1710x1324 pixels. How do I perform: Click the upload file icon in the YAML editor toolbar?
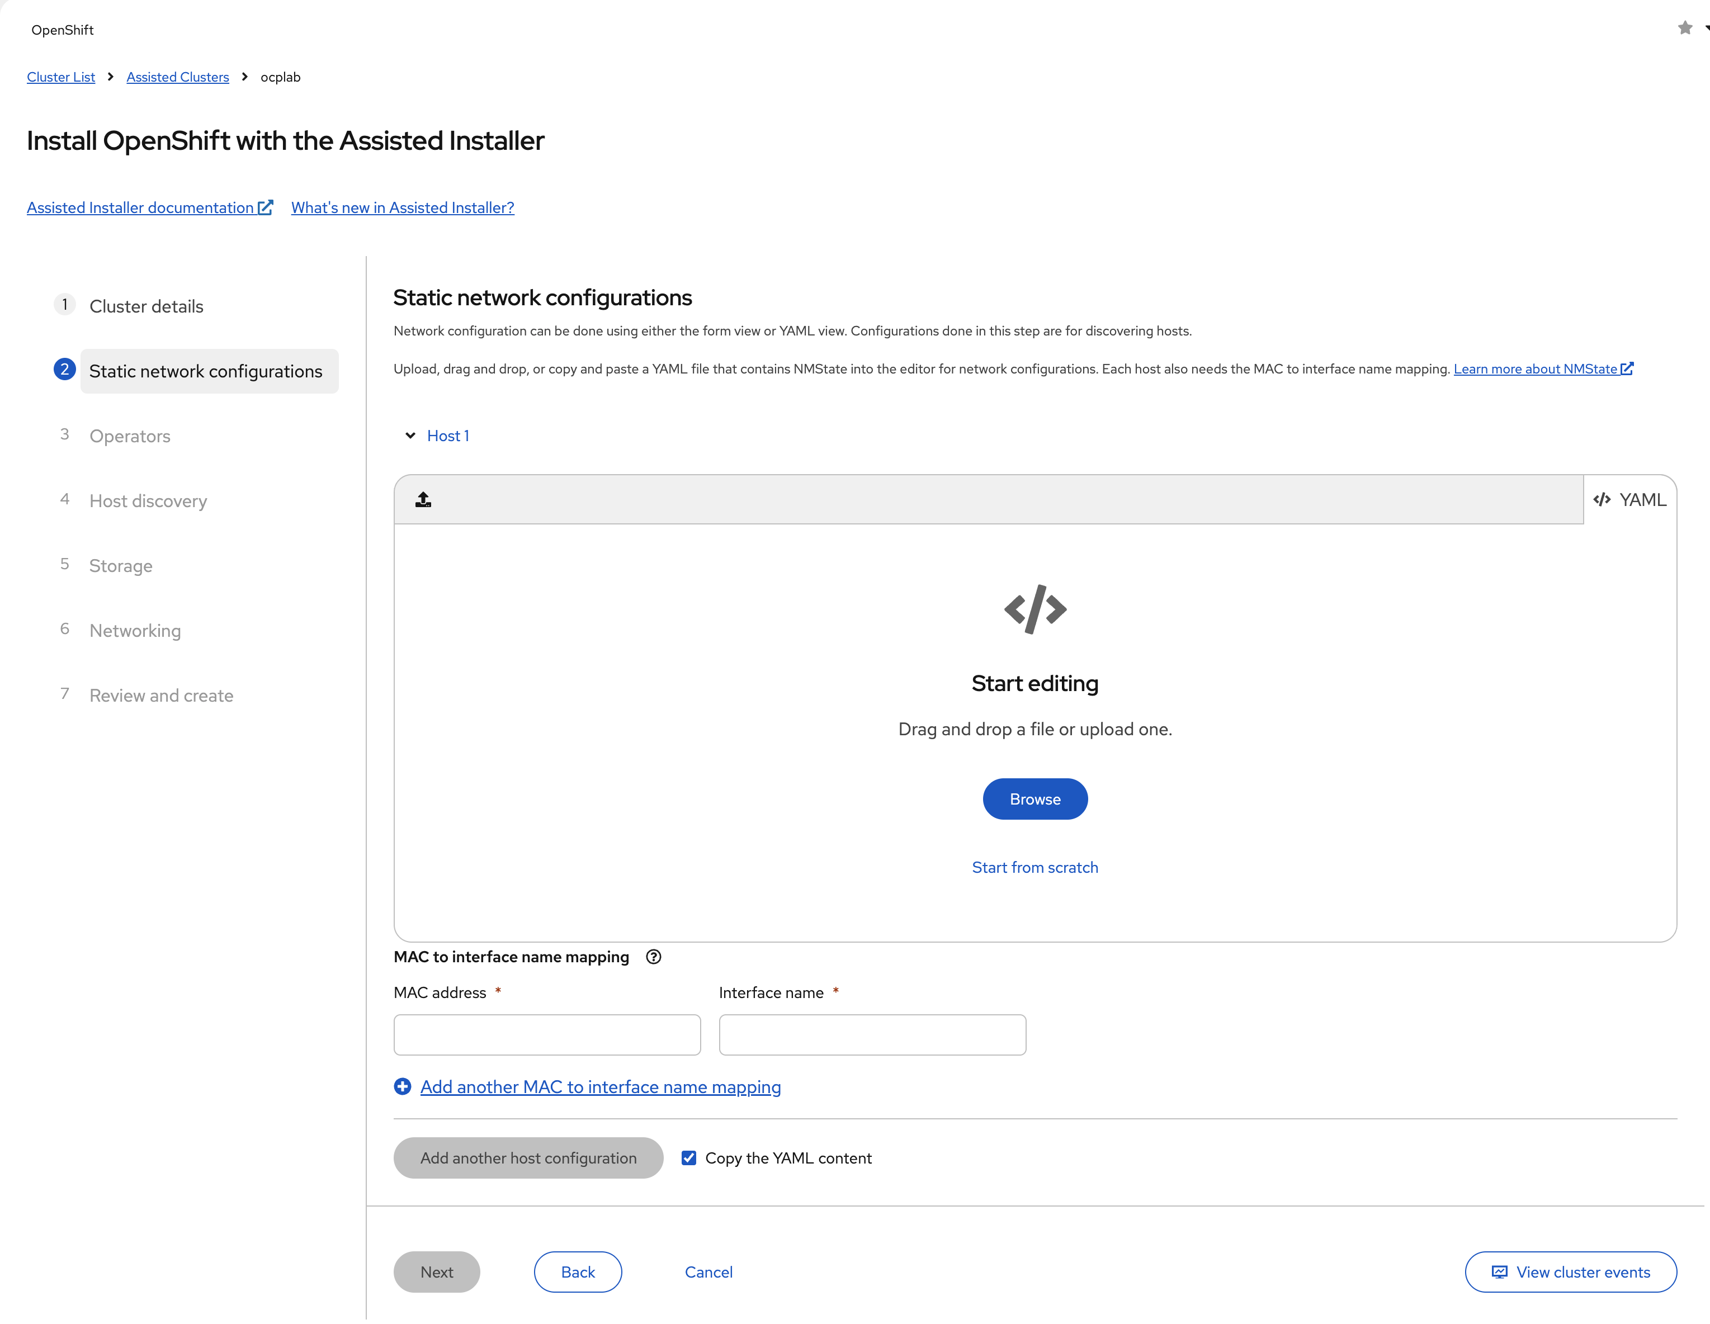pyautogui.click(x=423, y=499)
